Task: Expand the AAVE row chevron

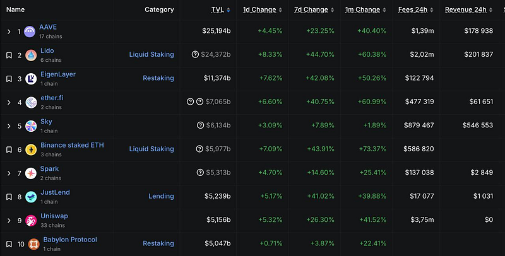Action: point(9,32)
